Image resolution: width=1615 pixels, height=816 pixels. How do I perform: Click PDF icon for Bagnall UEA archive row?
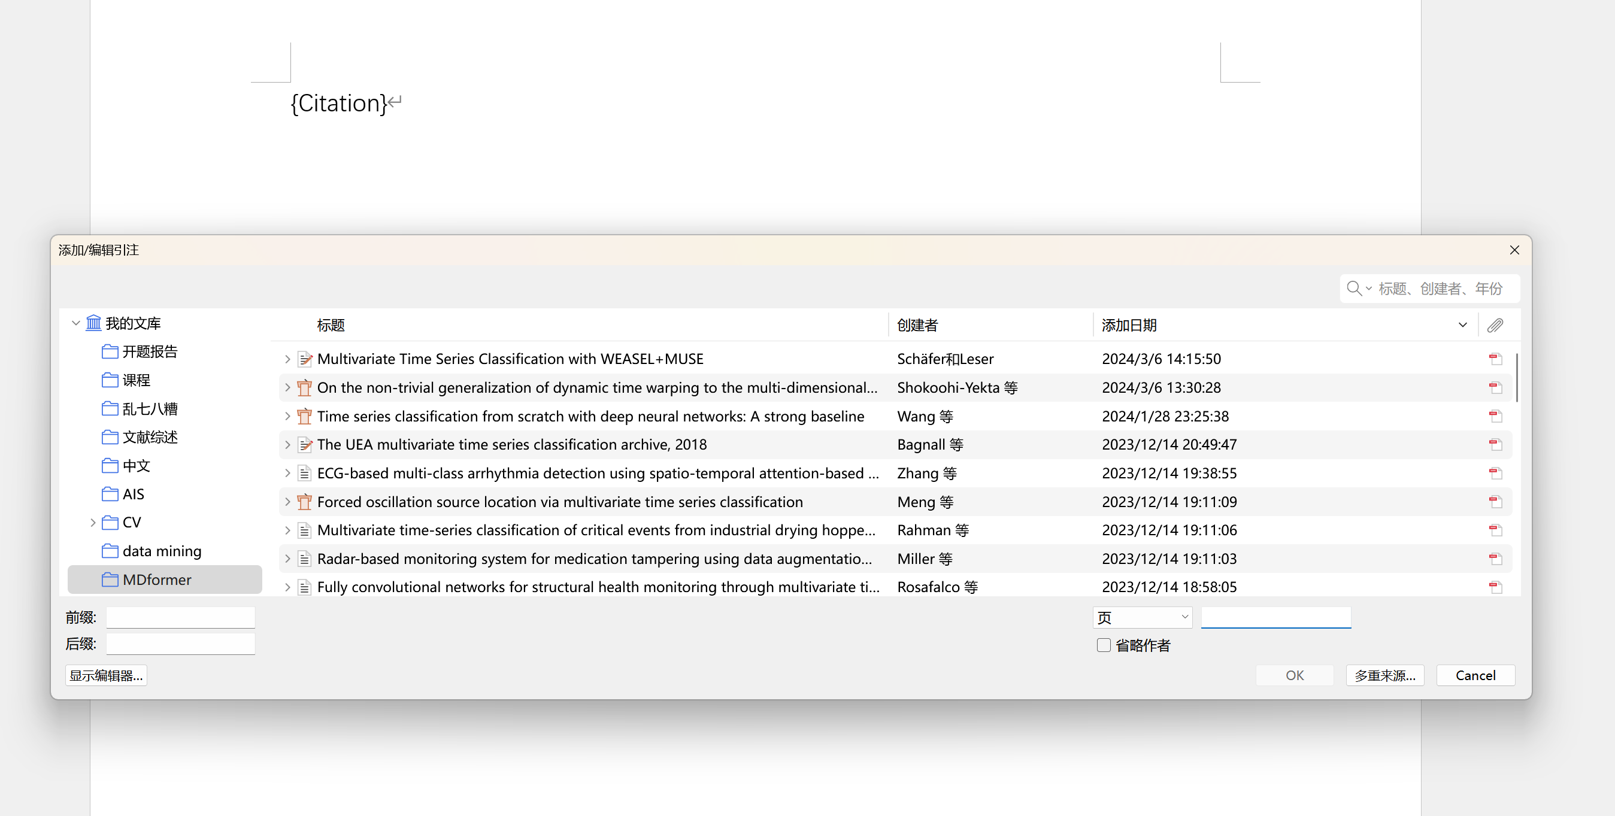point(1495,444)
